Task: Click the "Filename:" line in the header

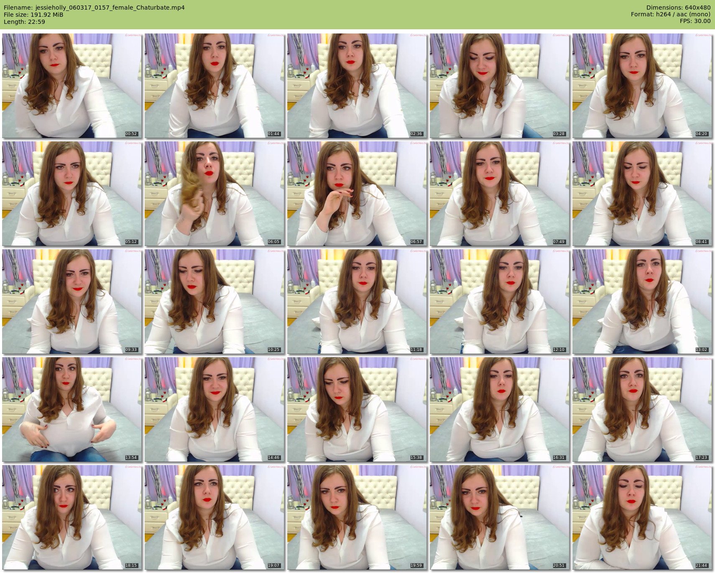Action: [x=94, y=8]
